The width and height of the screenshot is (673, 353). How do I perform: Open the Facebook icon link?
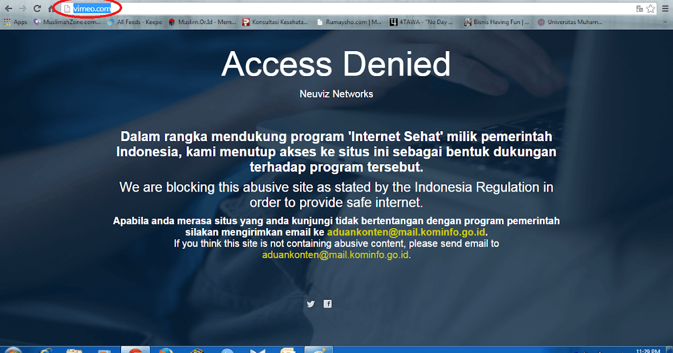328,304
